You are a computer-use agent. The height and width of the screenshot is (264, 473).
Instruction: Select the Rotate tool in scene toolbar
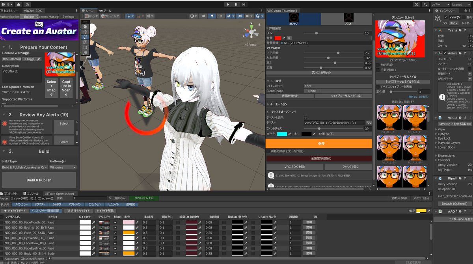tap(85, 37)
